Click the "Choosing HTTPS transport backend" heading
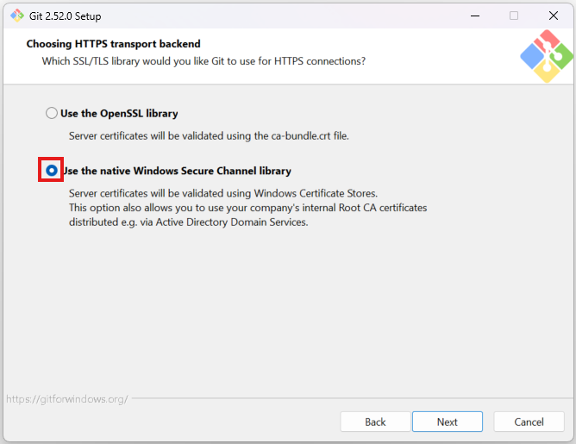The image size is (576, 444). click(113, 44)
